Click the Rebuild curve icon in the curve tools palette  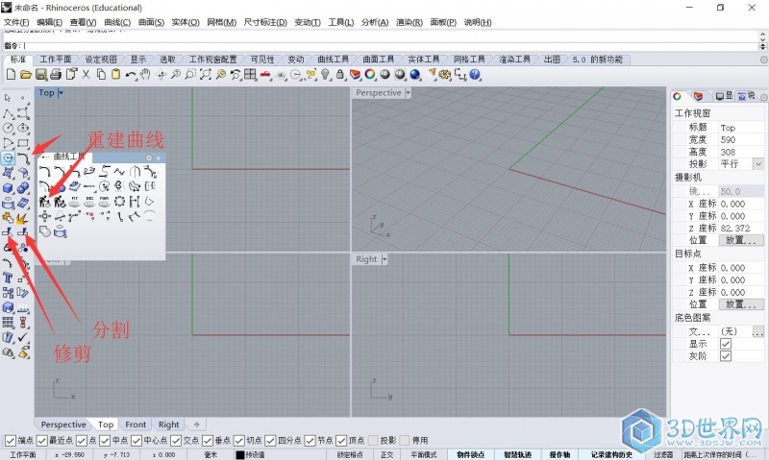tap(44, 201)
